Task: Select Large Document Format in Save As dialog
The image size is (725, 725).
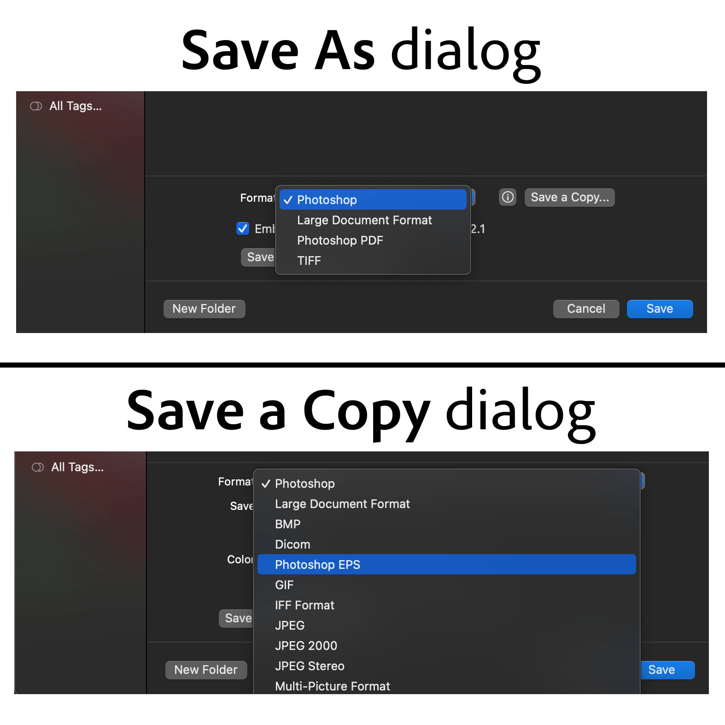Action: tap(373, 220)
